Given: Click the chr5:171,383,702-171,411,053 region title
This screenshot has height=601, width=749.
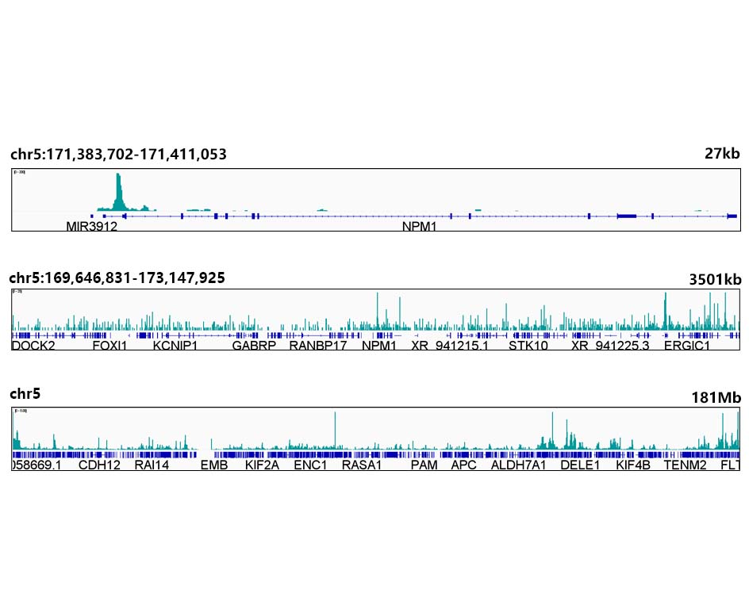Looking at the screenshot, I should point(118,155).
